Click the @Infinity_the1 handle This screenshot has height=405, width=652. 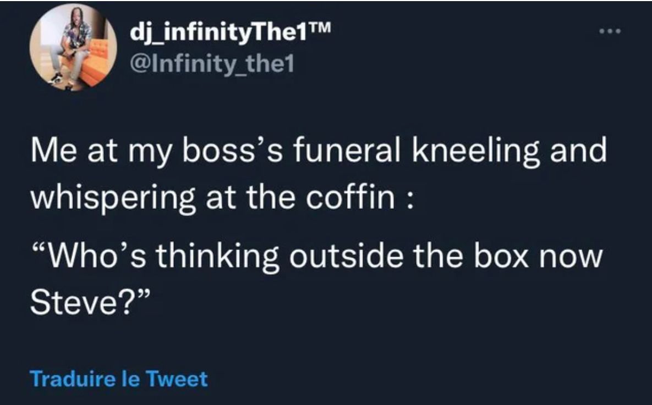[x=212, y=65]
